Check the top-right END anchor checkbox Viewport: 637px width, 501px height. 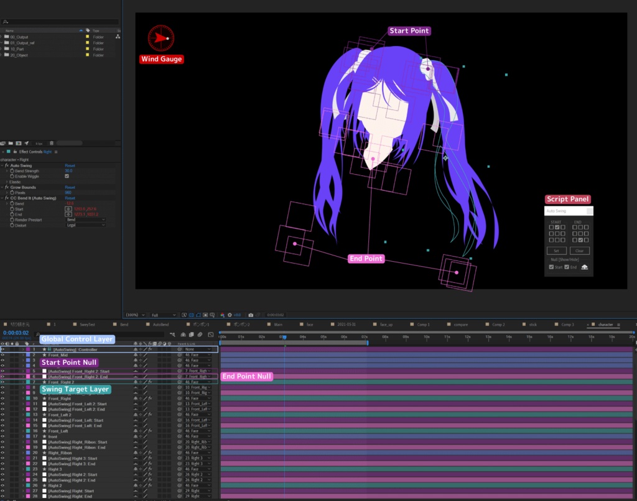click(x=586, y=228)
